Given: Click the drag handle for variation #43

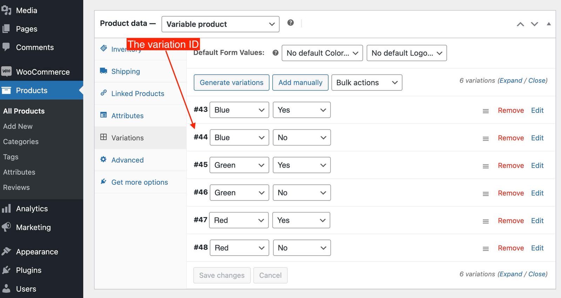Looking at the screenshot, I should click(486, 111).
